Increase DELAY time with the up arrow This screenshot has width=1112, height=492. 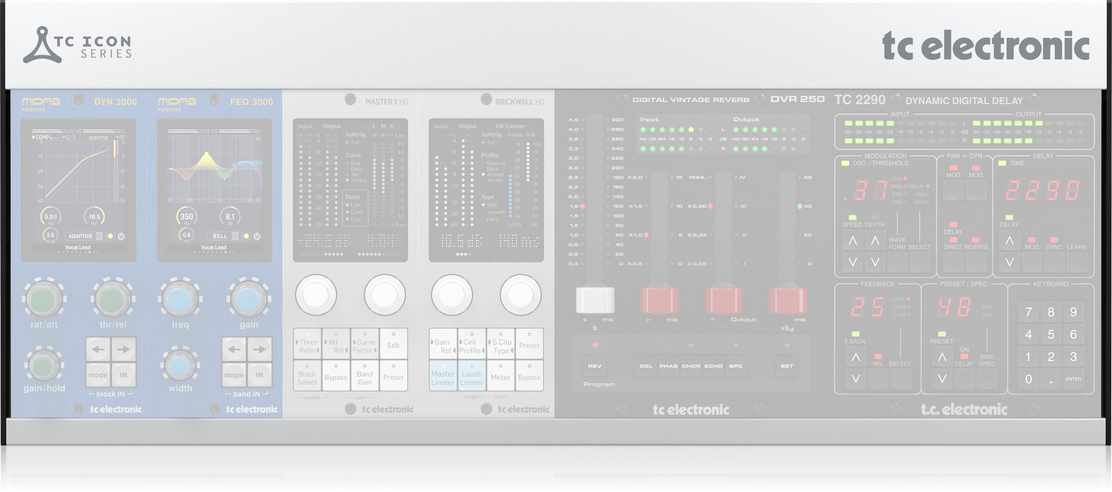1010,241
